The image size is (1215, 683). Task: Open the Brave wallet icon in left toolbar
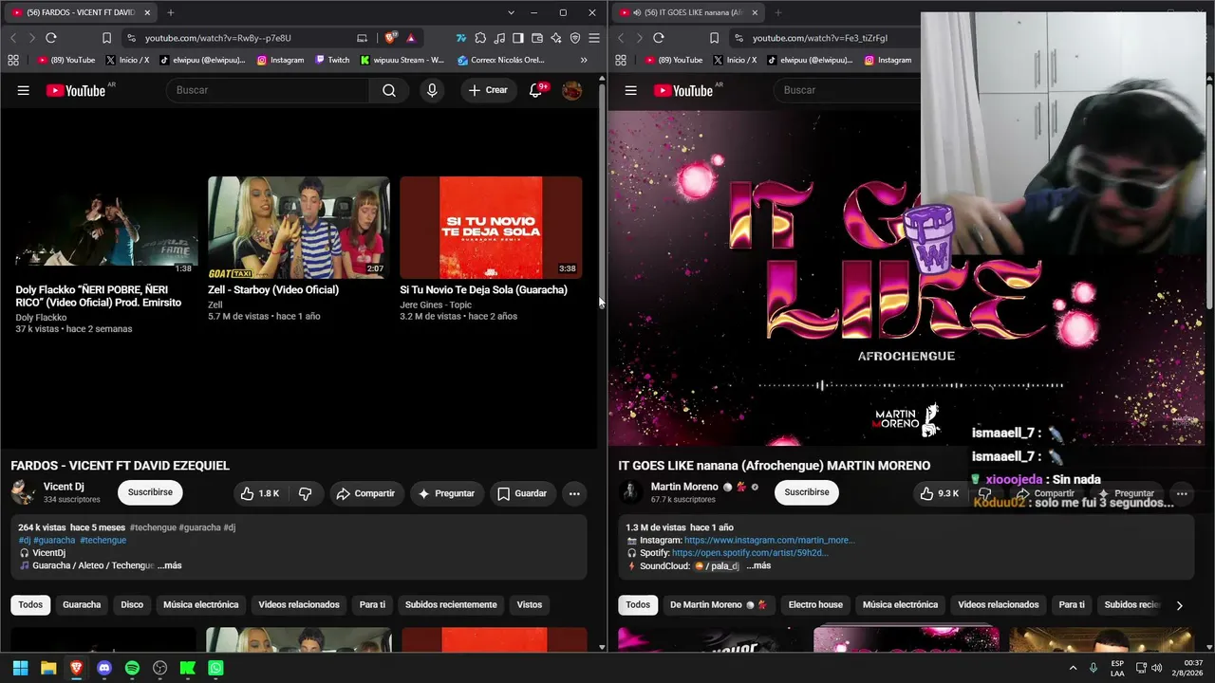[x=537, y=38]
